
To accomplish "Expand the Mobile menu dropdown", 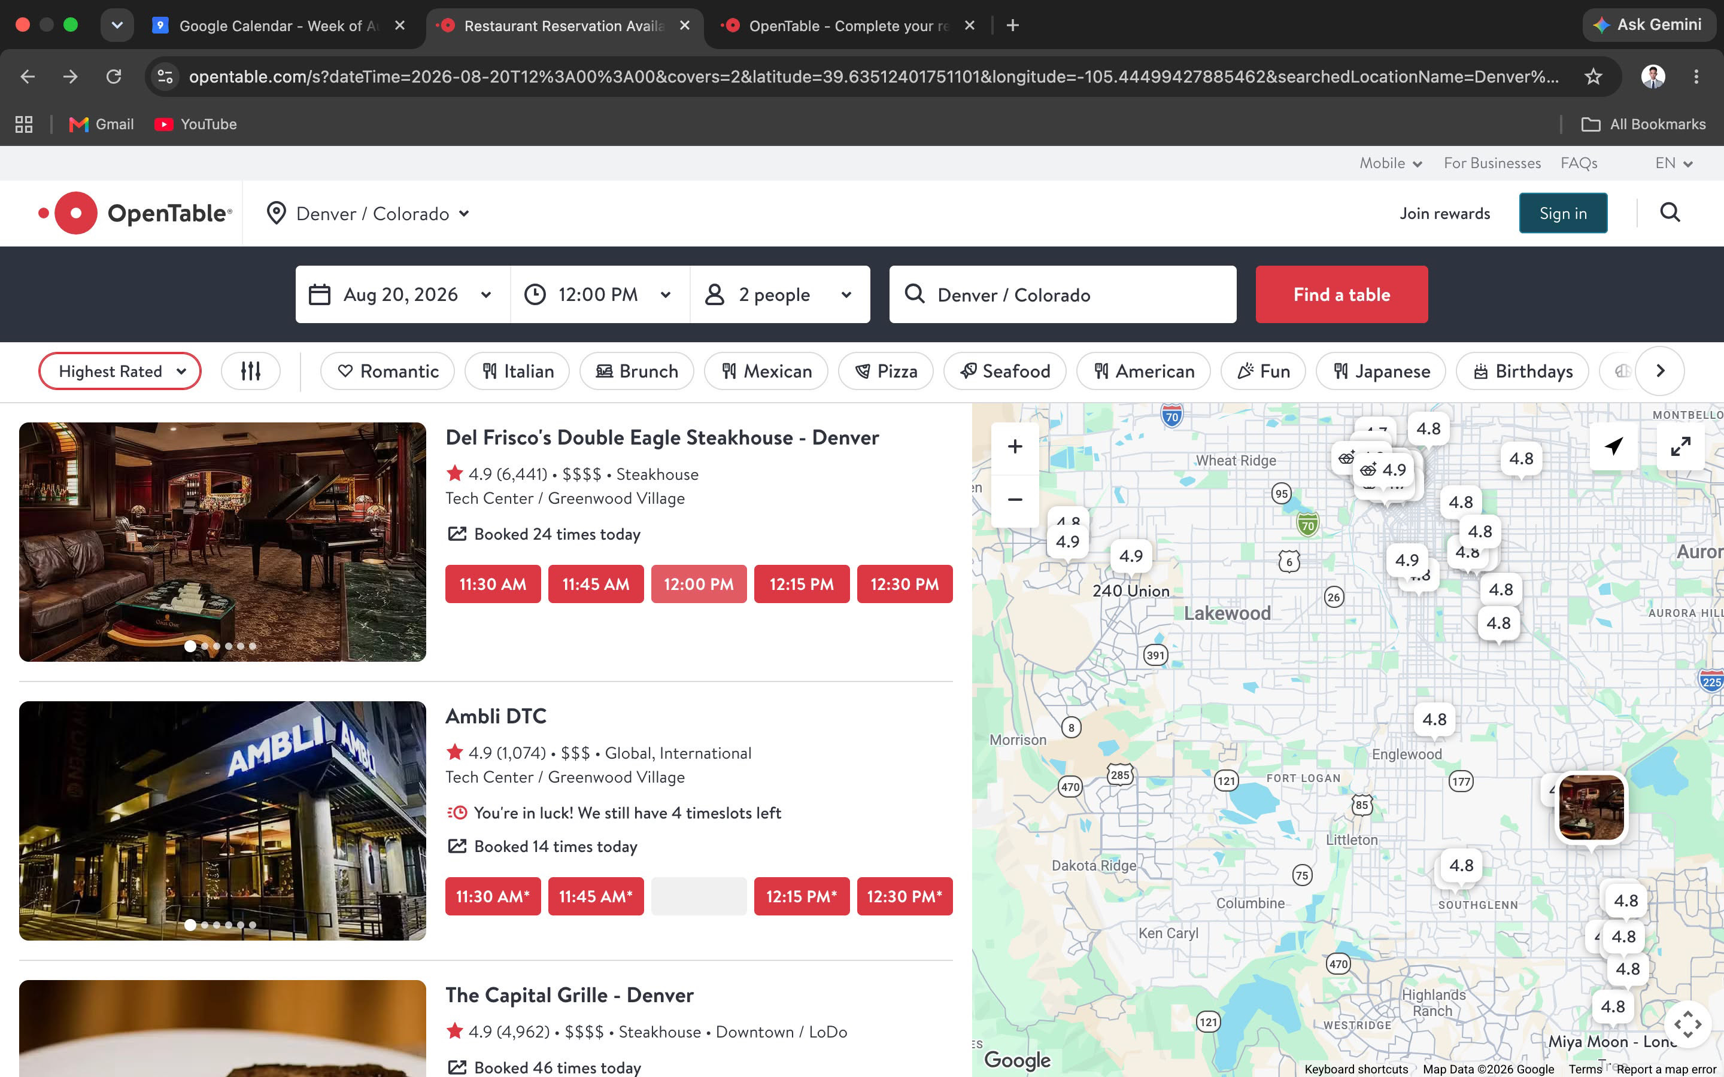I will click(1391, 163).
